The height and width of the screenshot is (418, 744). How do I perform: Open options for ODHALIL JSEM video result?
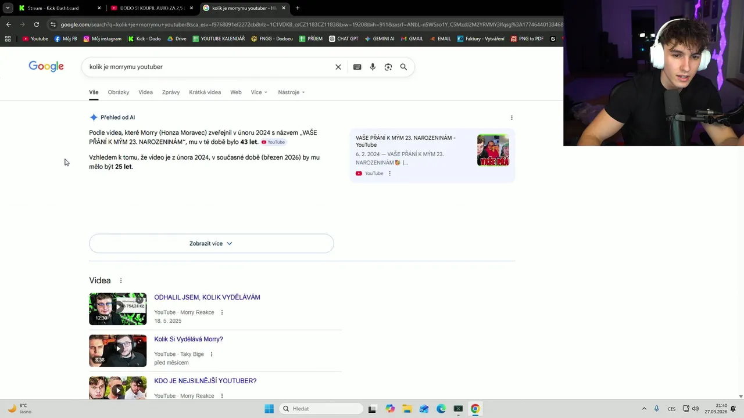coord(222,312)
